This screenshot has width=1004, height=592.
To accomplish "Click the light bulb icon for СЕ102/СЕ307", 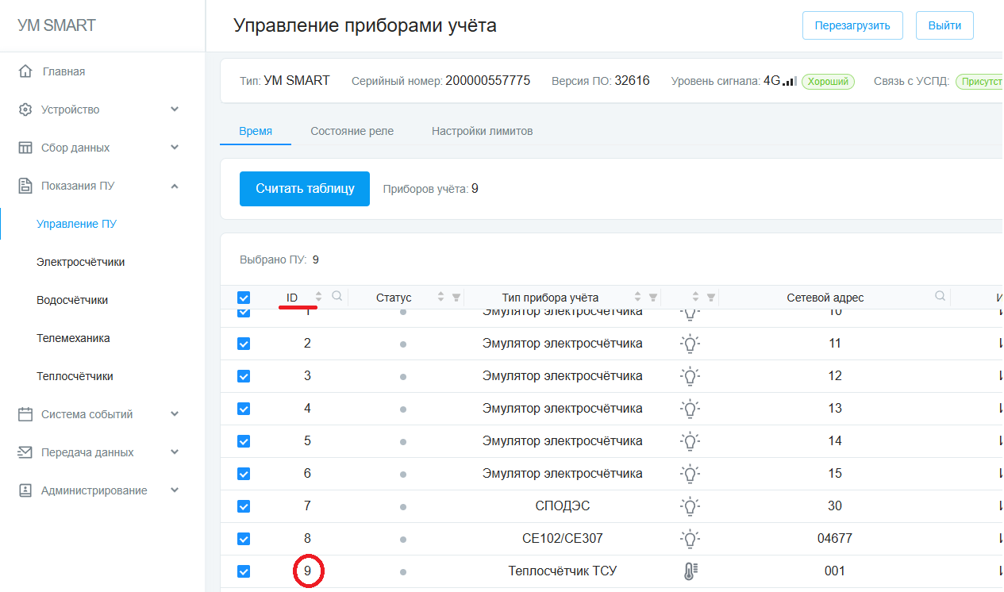I will tap(690, 539).
